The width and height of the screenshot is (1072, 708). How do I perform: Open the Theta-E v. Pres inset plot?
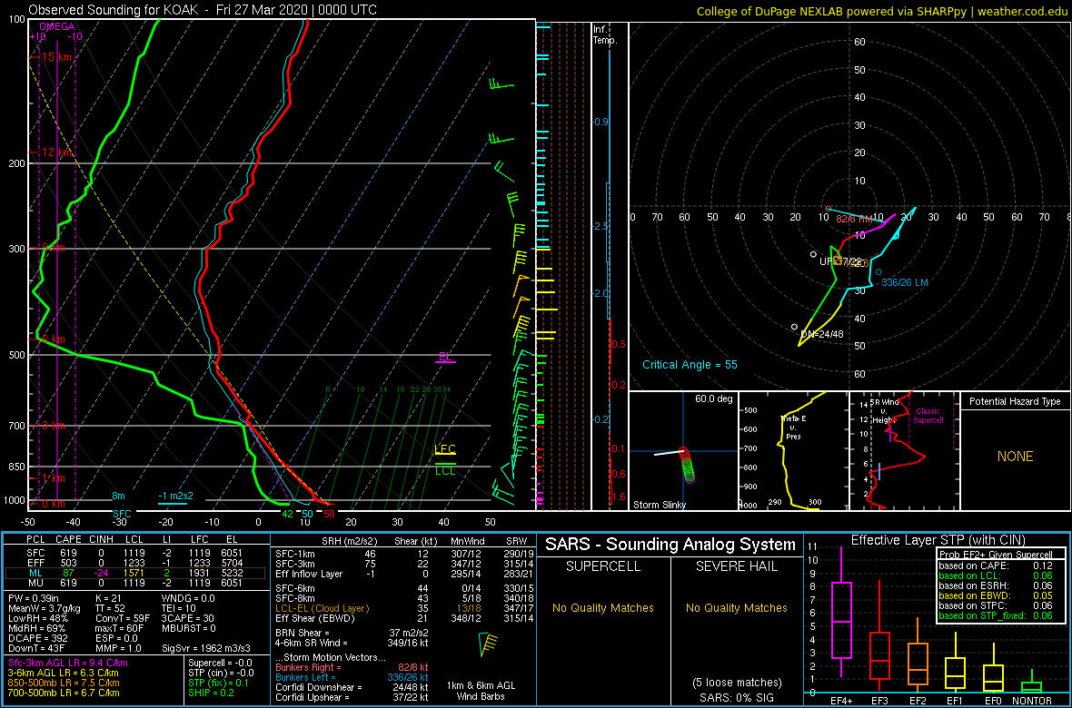point(793,451)
